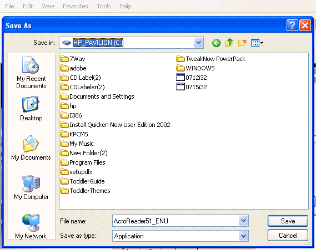Go back using the green arrow icon
316x250 pixels.
point(216,43)
